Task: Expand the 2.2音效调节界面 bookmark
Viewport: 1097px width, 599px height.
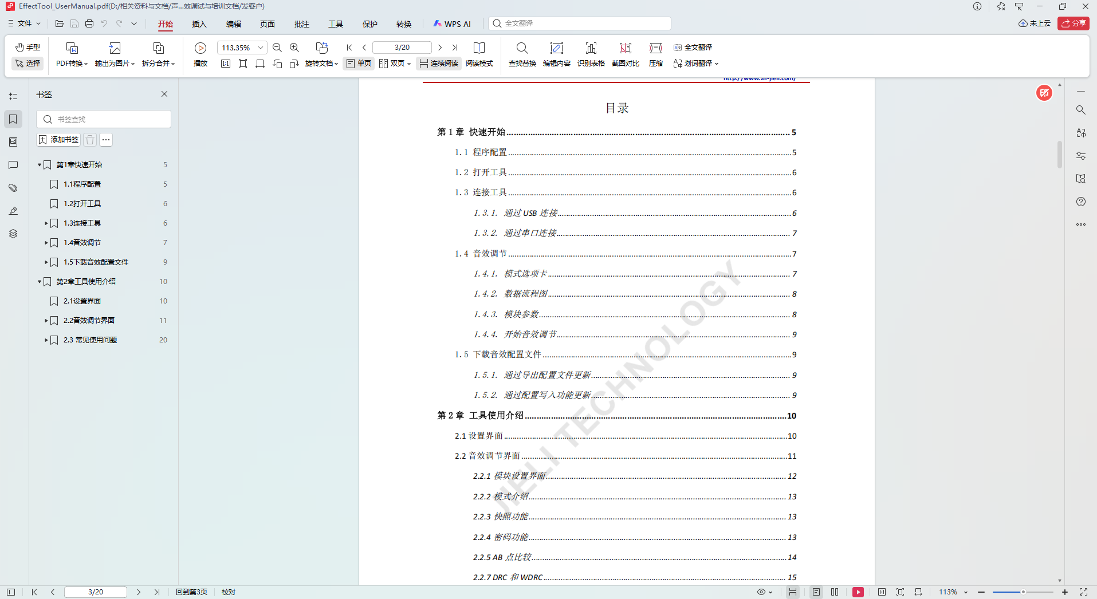Action: tap(46, 321)
